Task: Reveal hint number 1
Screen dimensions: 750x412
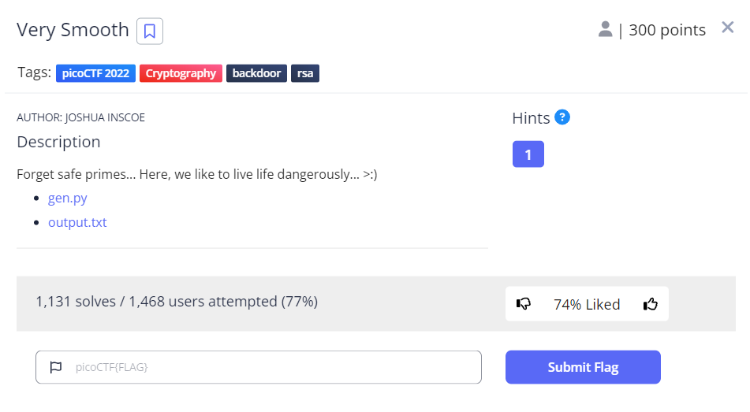Action: (528, 154)
